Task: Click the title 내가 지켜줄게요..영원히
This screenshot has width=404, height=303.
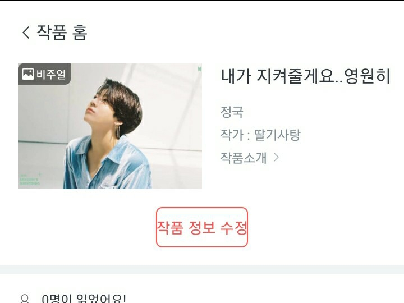Action: click(x=306, y=76)
